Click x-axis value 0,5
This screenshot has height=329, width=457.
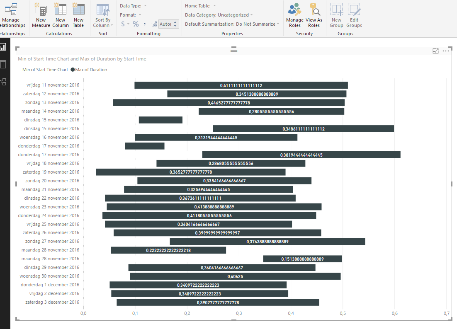[343, 313]
